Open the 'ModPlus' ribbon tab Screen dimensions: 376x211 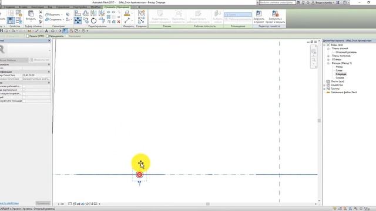[x=96, y=7]
